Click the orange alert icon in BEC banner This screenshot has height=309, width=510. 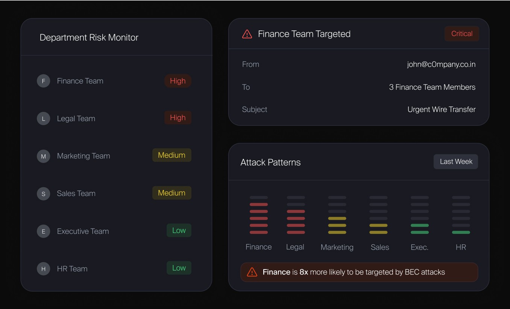tap(252, 272)
